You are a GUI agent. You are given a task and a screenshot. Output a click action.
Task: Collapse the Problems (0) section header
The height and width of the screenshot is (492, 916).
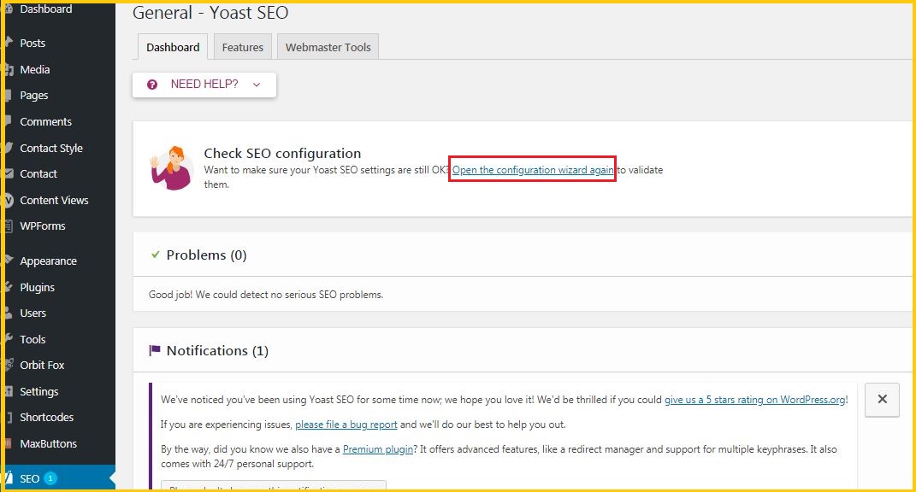coord(523,255)
